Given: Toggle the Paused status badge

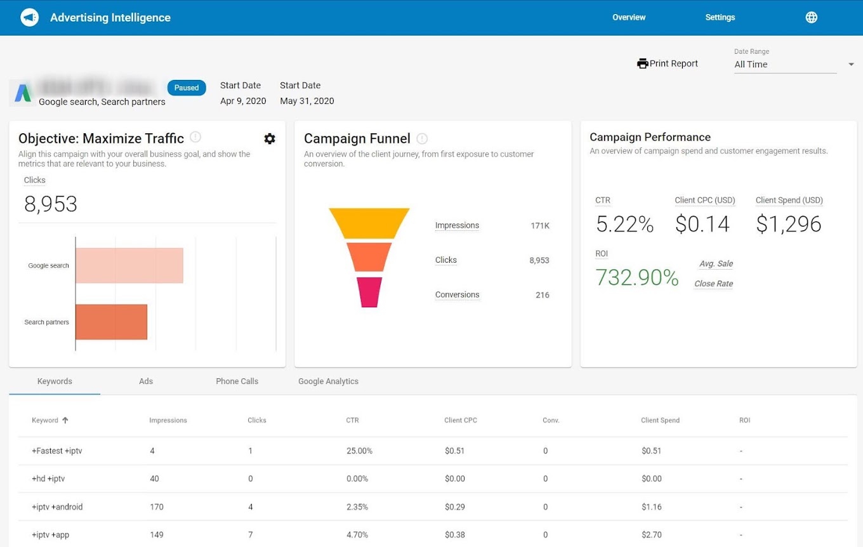Looking at the screenshot, I should tap(187, 88).
